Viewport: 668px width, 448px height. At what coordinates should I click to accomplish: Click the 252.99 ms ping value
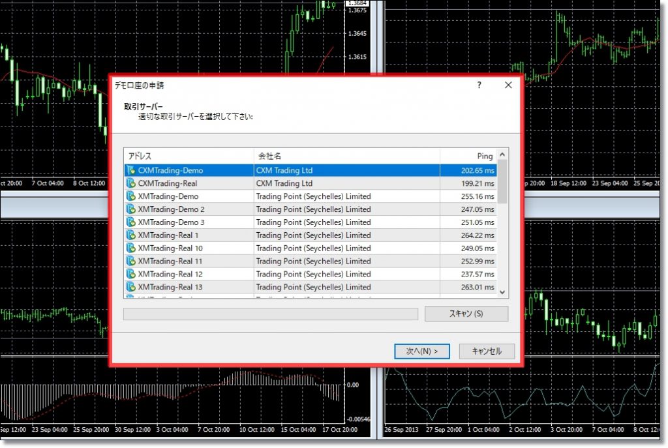tap(478, 261)
